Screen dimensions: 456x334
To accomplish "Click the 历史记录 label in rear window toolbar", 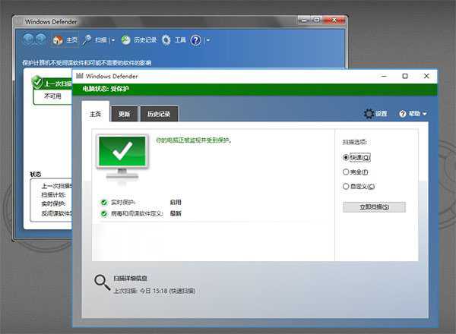I will 145,39.
